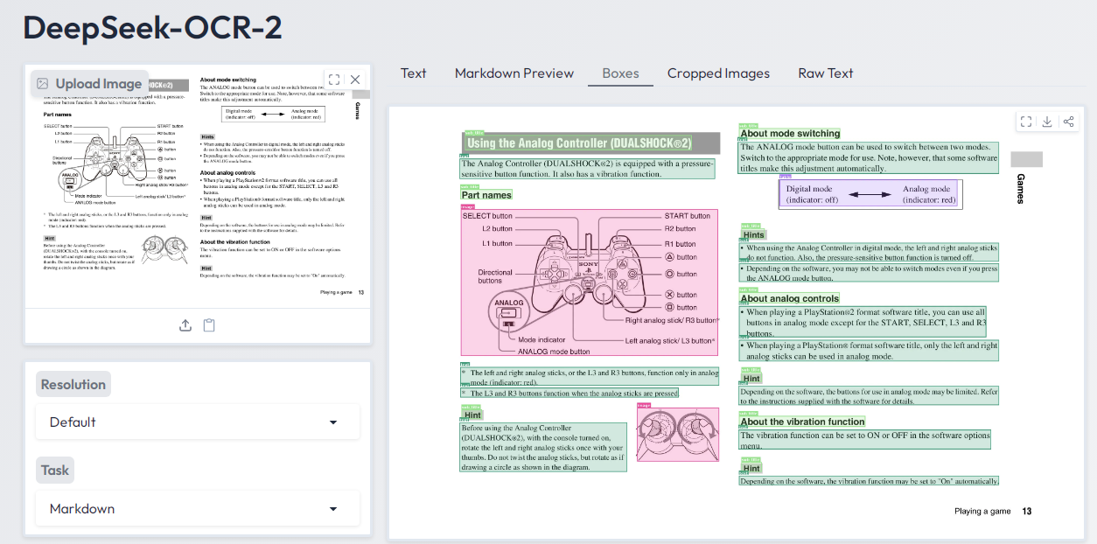This screenshot has width=1097, height=544.
Task: Click the upload file icon below the image
Action: coord(185,325)
